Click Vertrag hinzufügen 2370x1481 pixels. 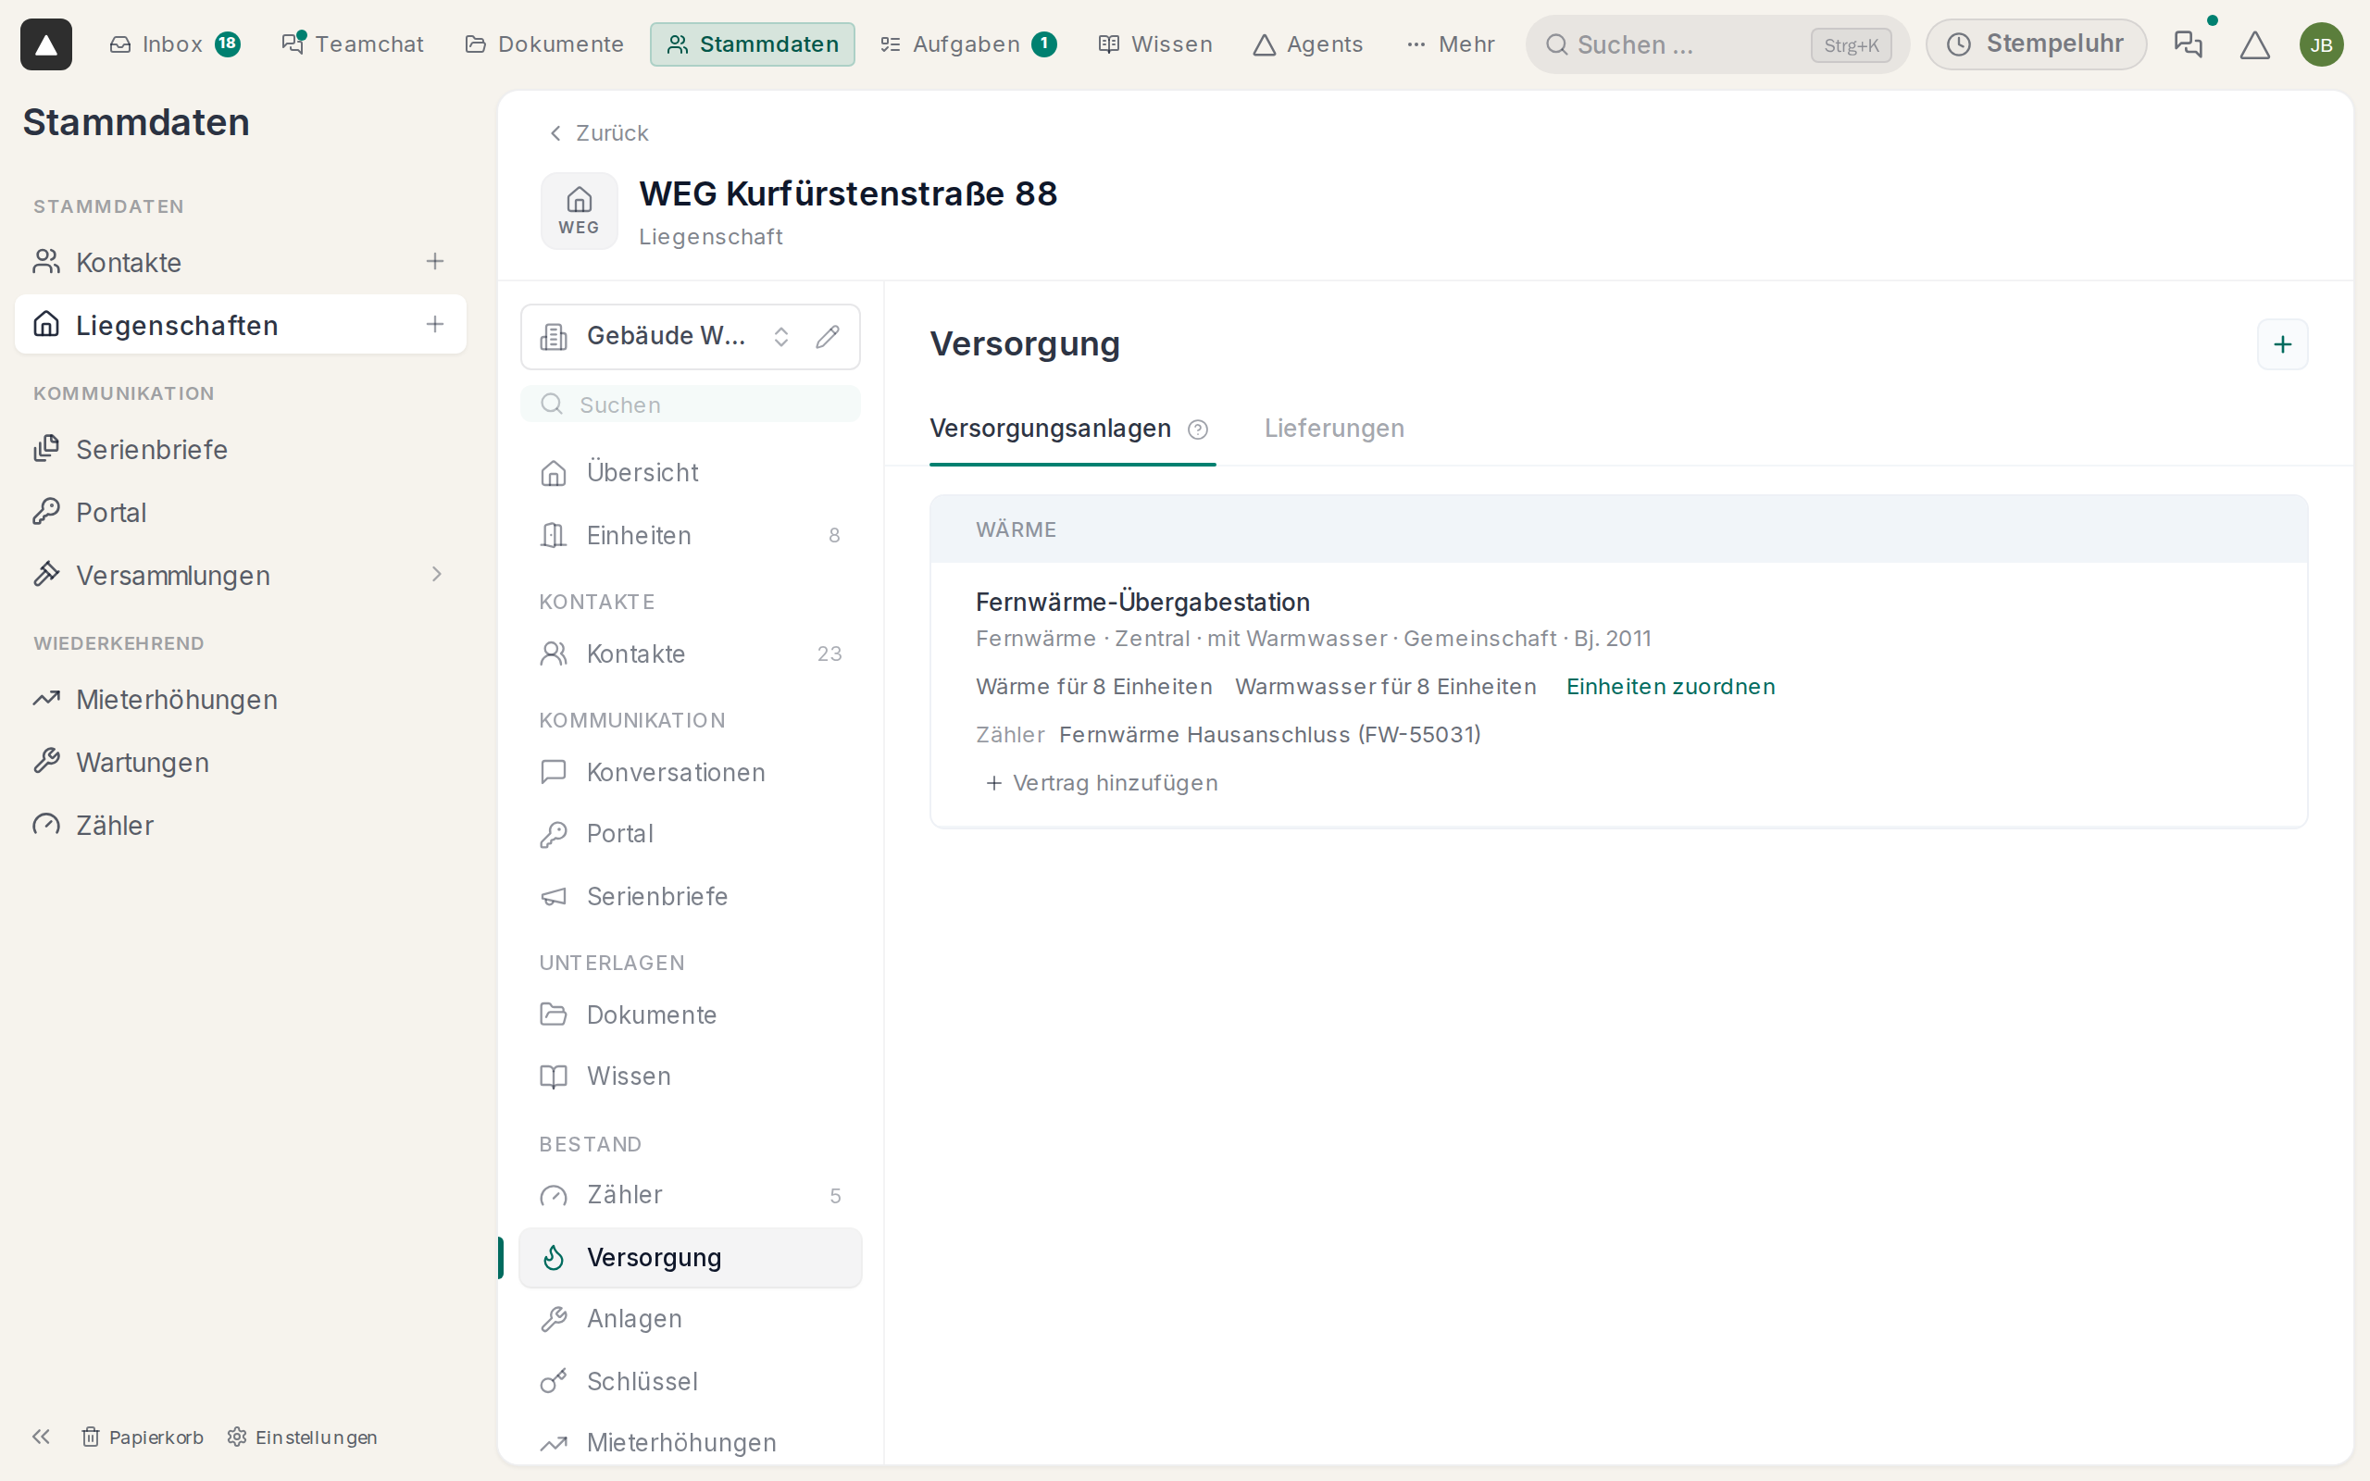(x=1102, y=783)
